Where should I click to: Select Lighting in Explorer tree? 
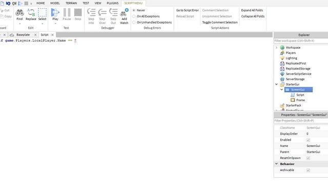click(291, 58)
